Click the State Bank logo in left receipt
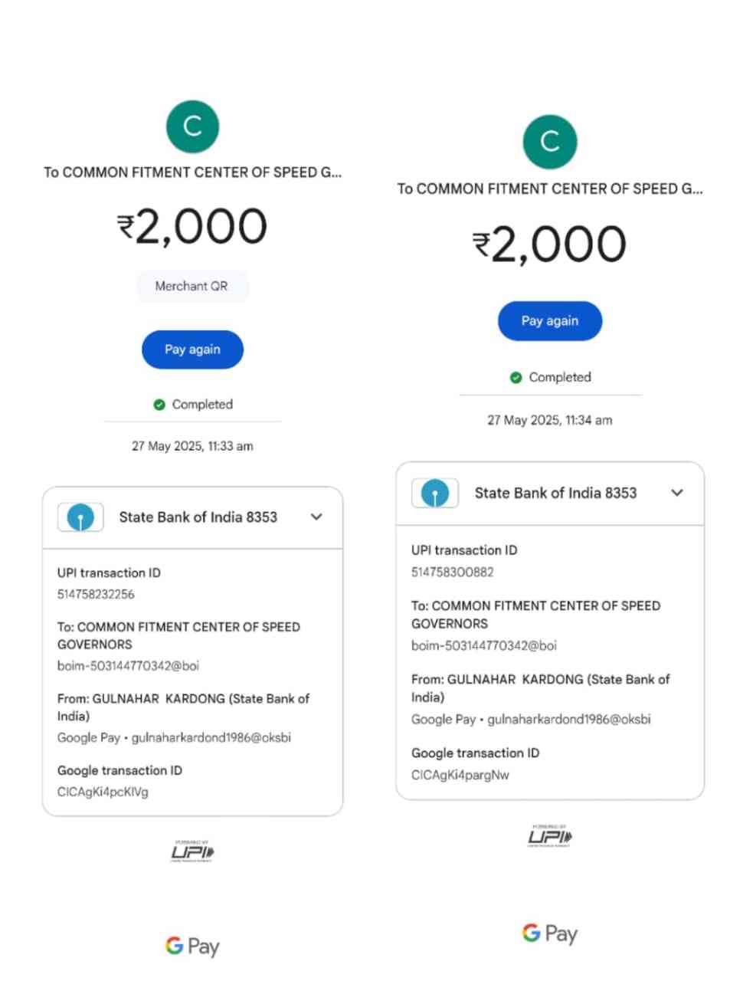 coord(80,517)
